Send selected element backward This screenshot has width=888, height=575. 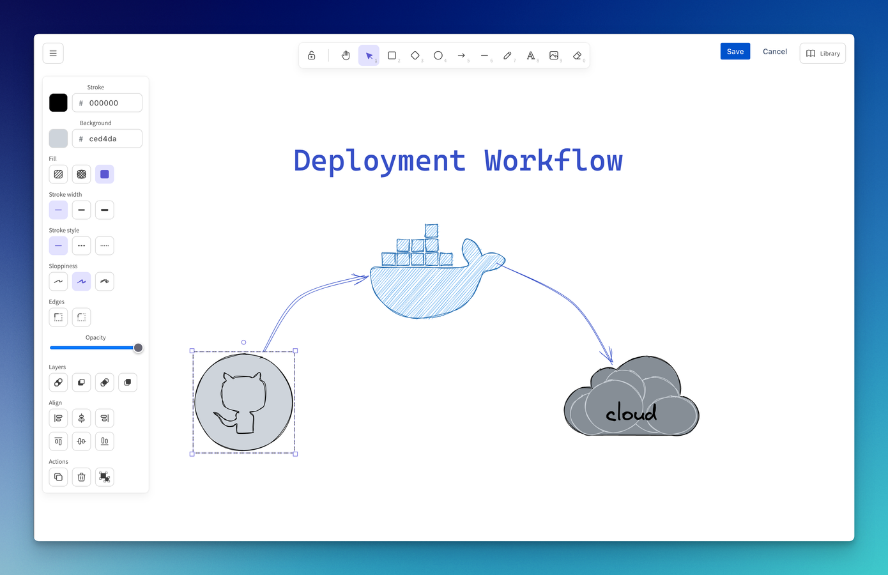[81, 382]
